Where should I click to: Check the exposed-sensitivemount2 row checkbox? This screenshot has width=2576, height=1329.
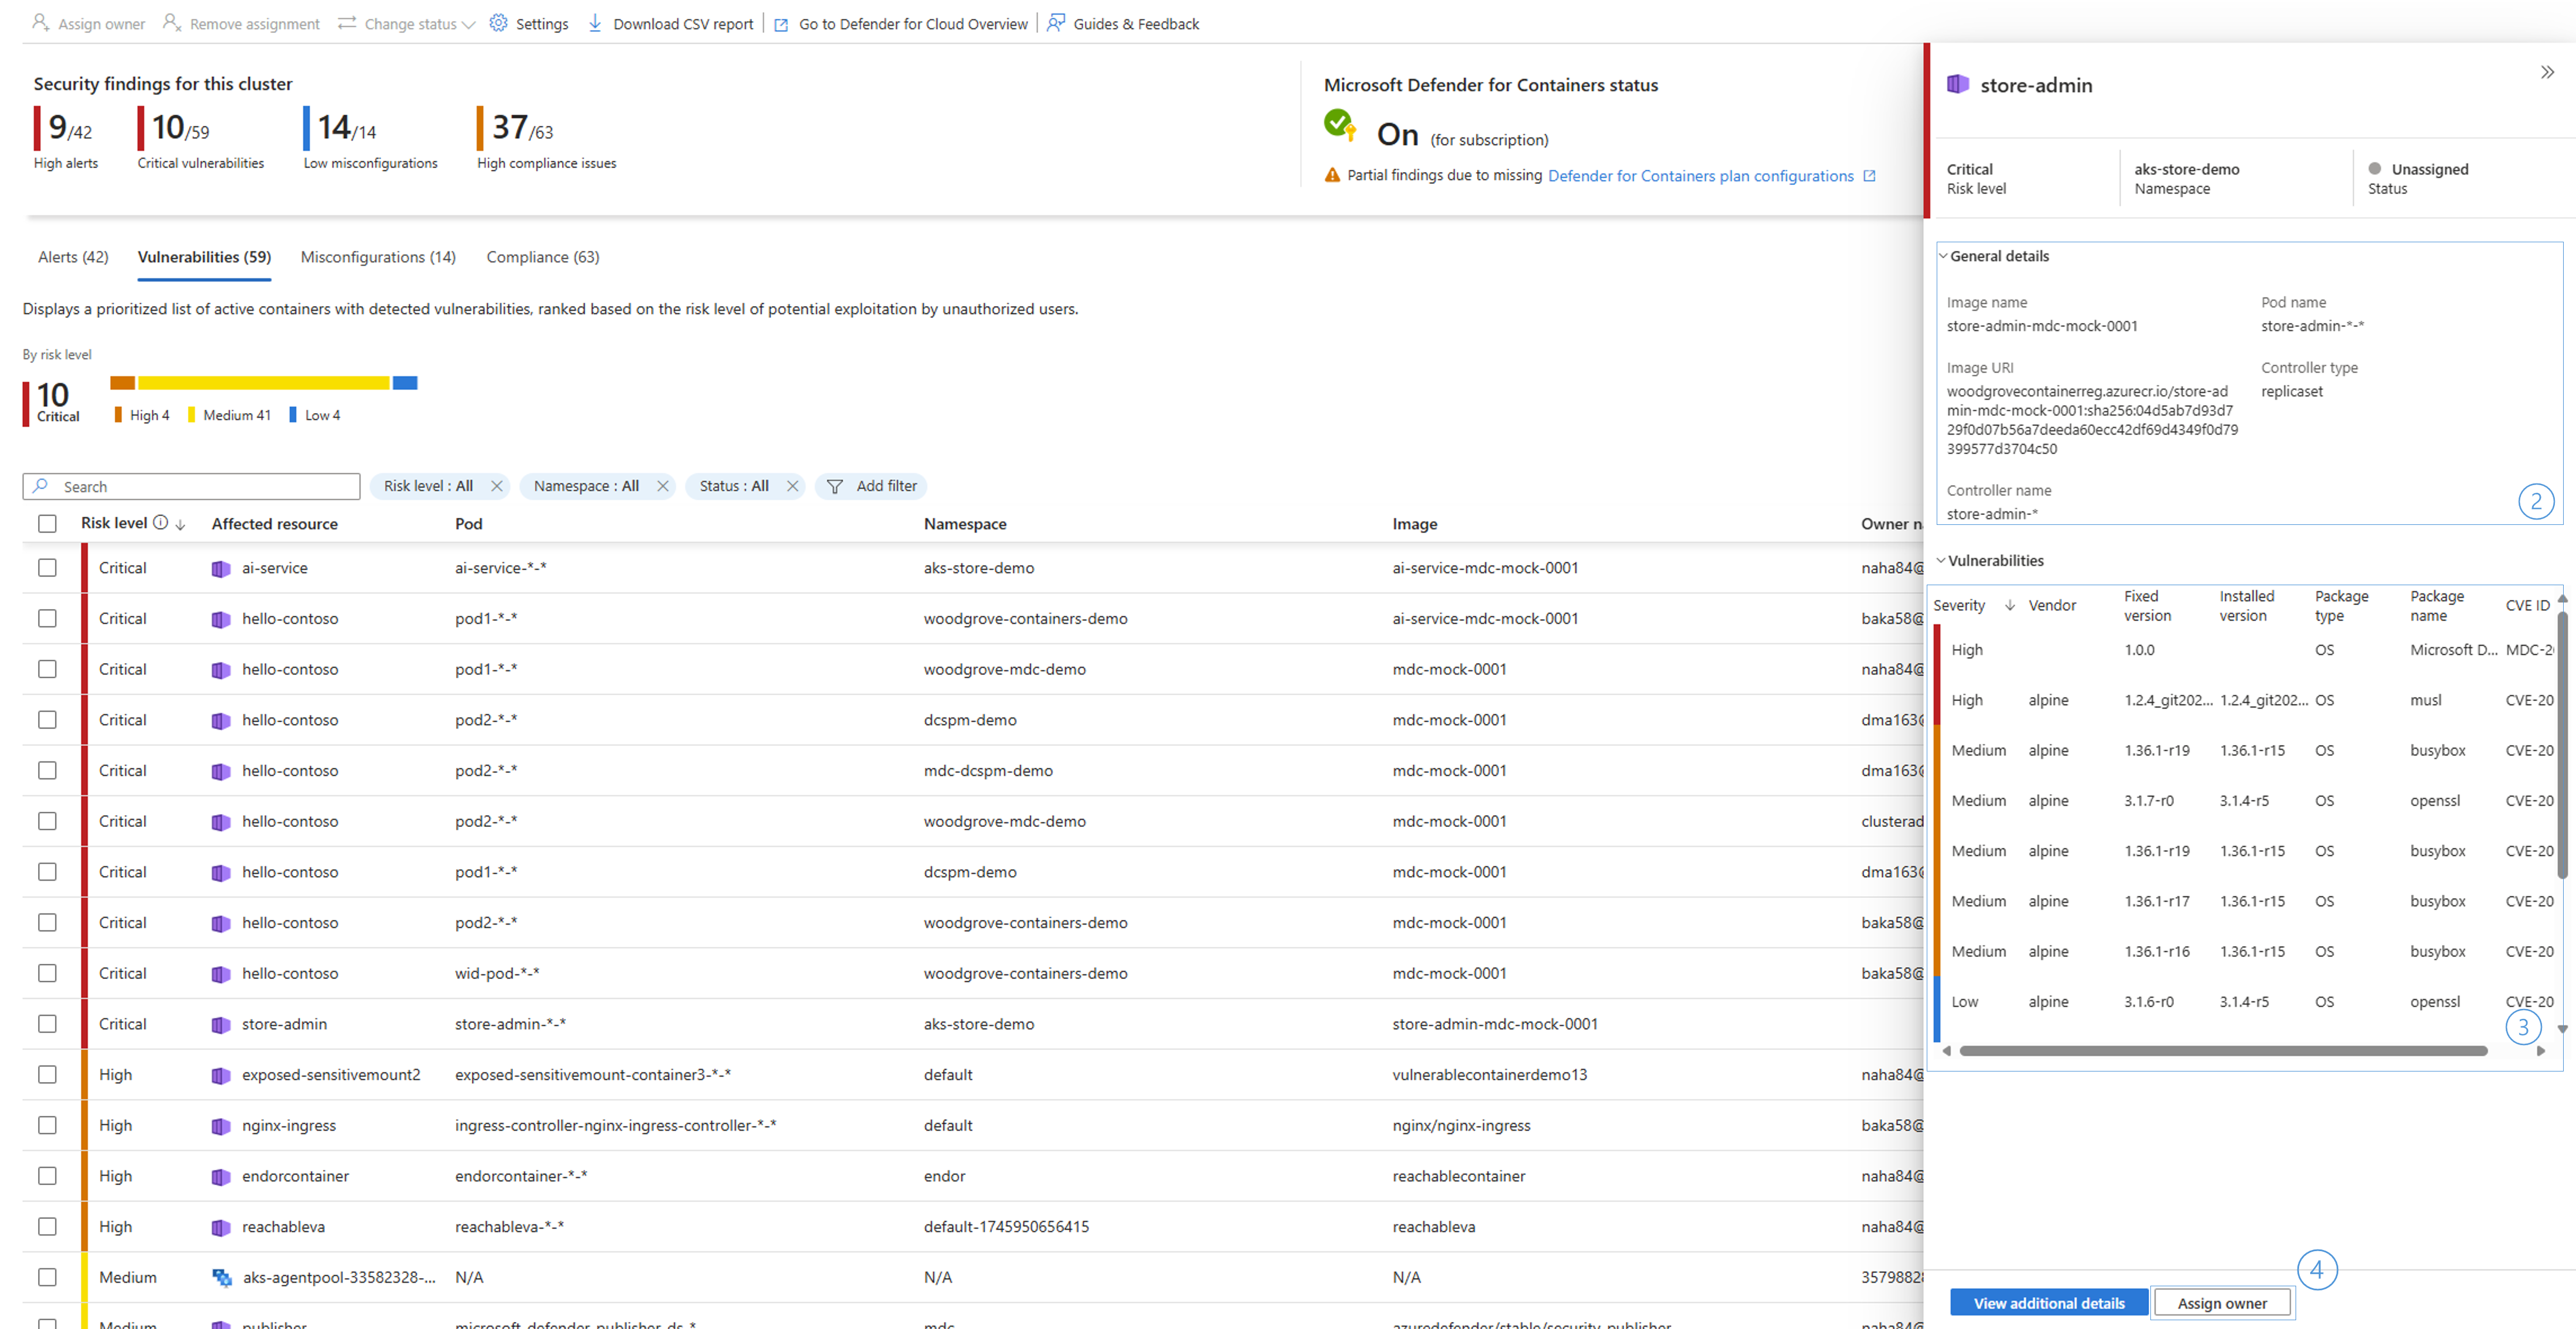[x=47, y=1074]
